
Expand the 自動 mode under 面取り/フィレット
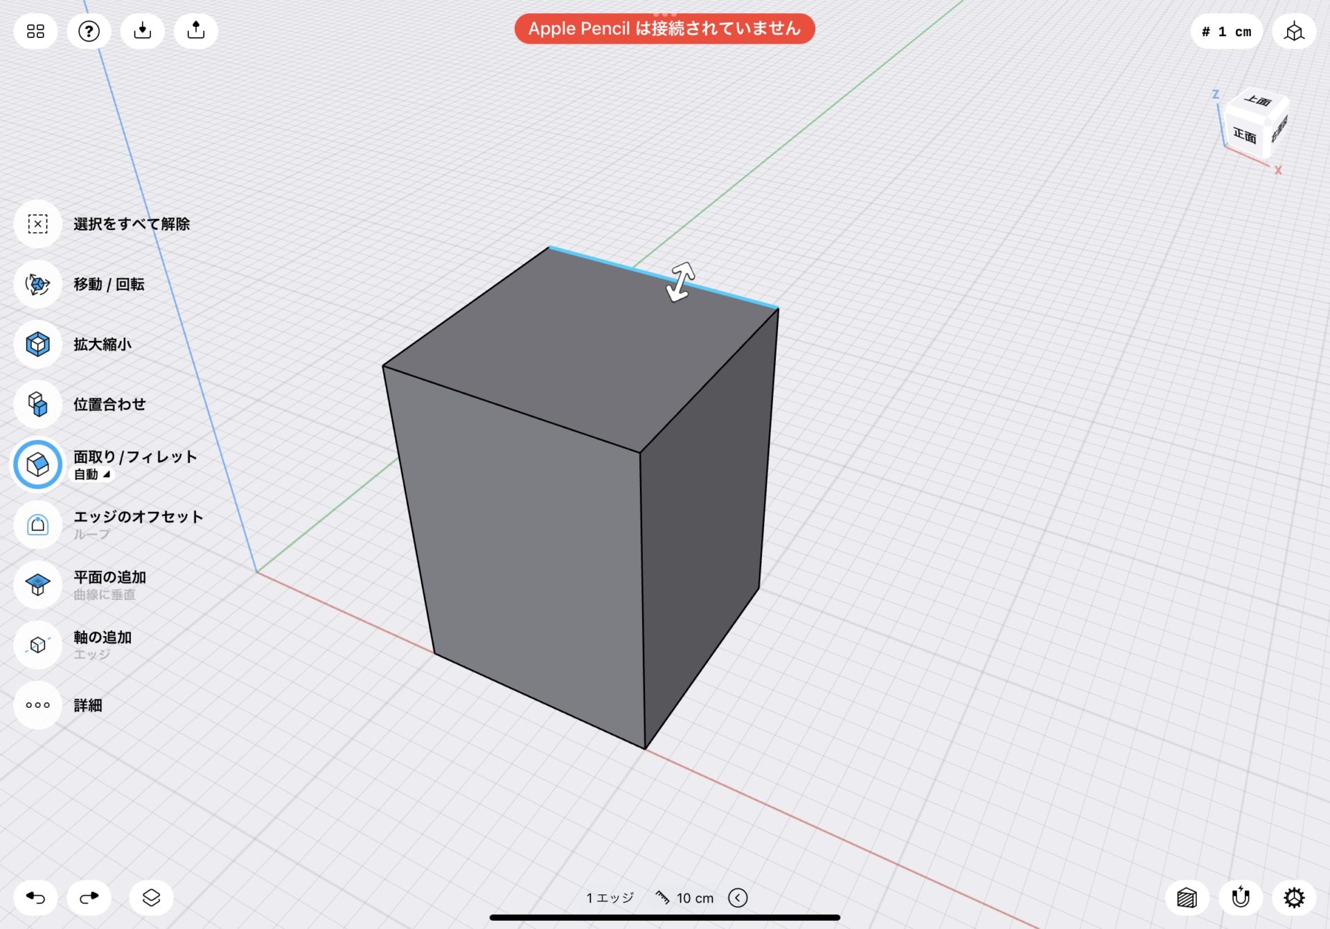point(91,475)
